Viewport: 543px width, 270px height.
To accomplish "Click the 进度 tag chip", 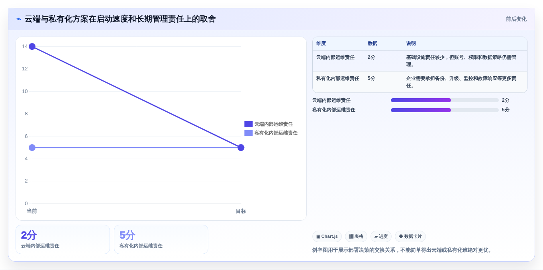I will (381, 236).
